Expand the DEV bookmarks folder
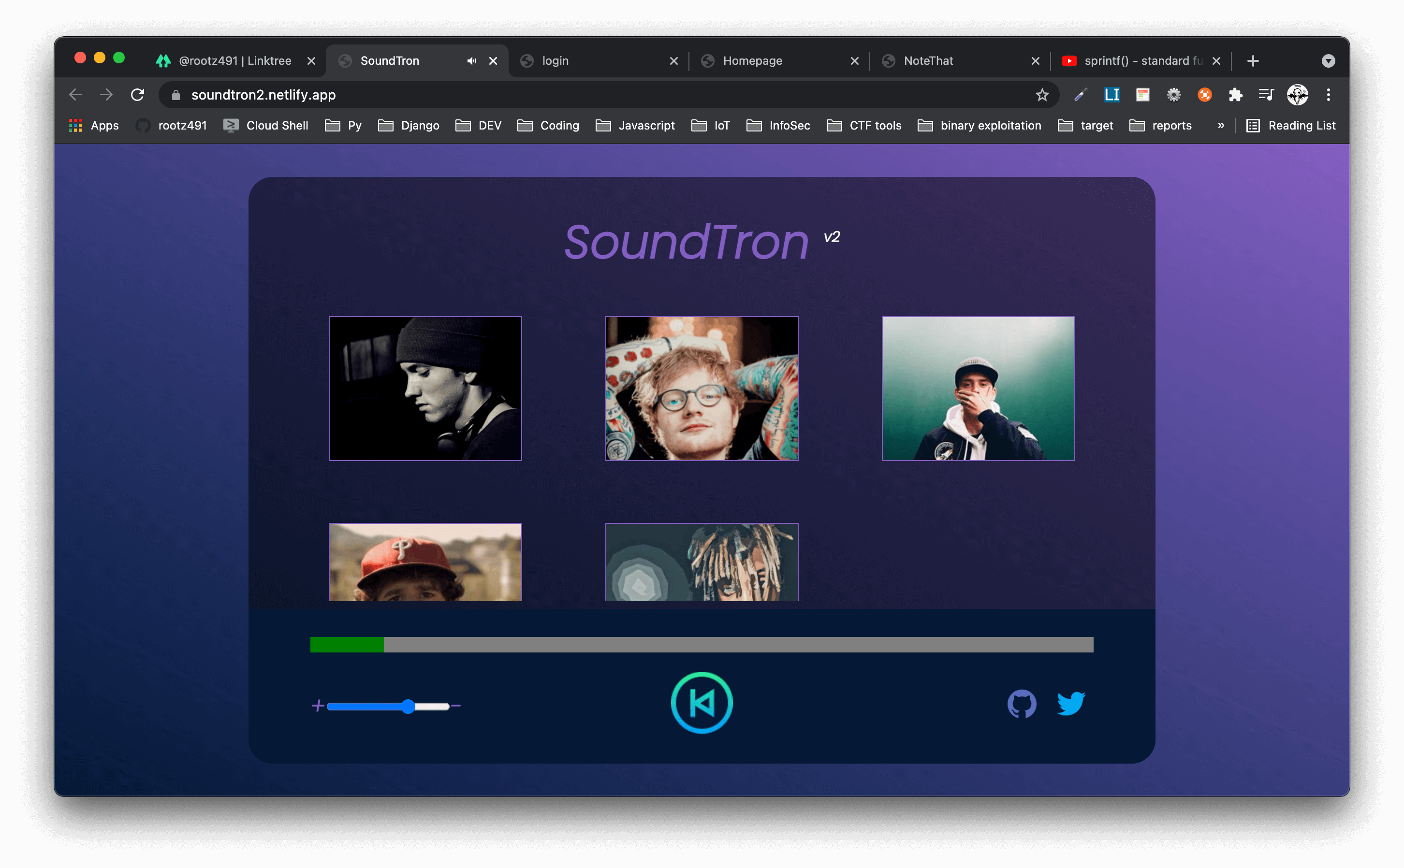Image resolution: width=1404 pixels, height=868 pixels. click(478, 125)
